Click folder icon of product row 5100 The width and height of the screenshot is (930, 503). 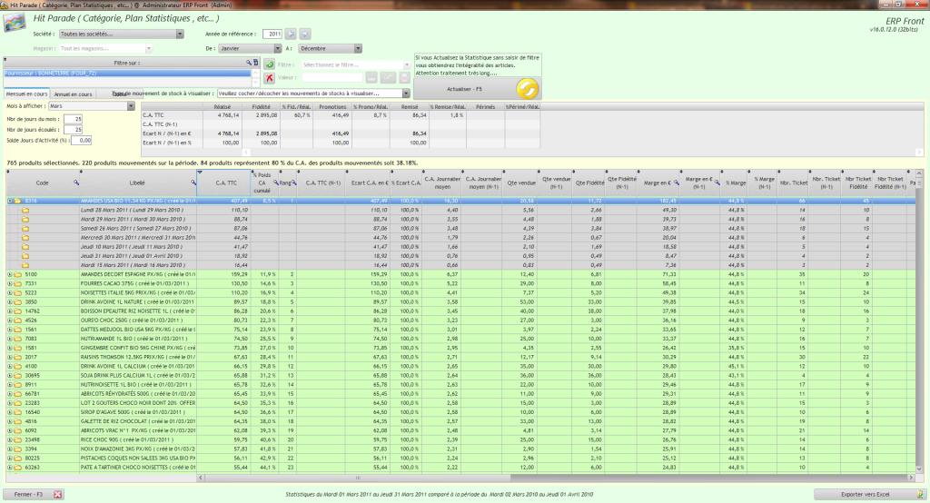18,273
